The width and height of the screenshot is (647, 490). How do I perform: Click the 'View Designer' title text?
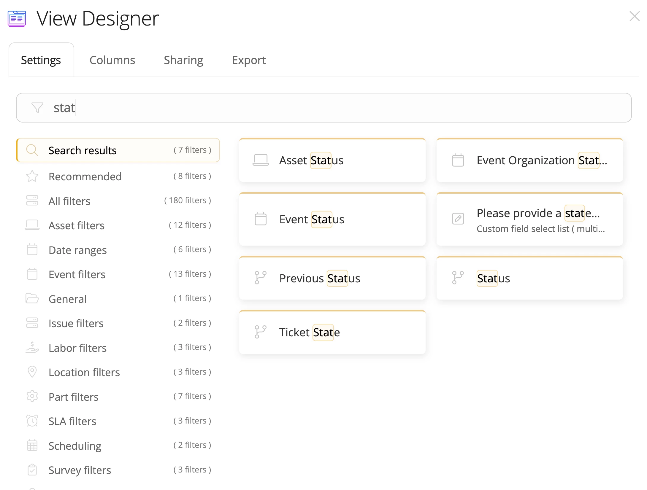click(98, 18)
